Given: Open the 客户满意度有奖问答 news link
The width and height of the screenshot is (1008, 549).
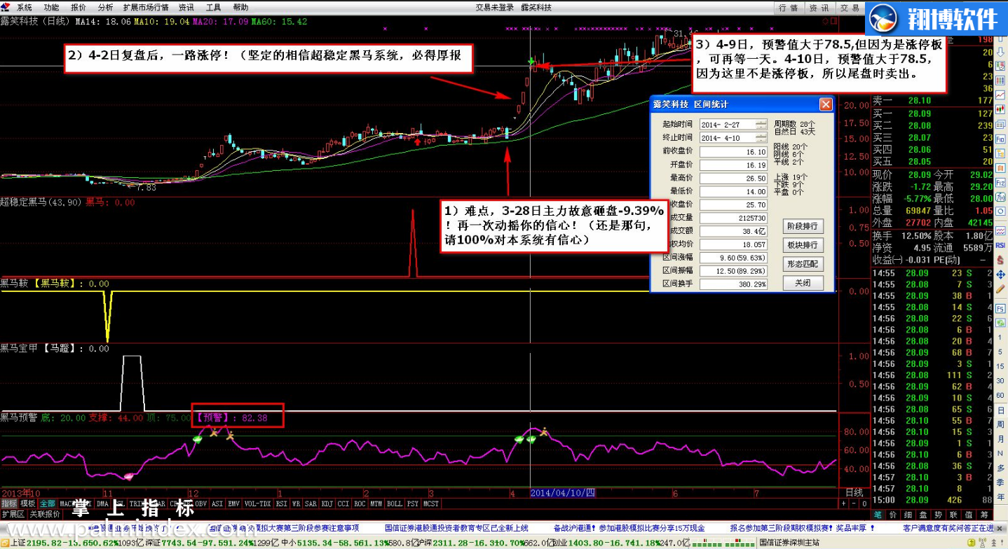Looking at the screenshot, I should tap(948, 528).
